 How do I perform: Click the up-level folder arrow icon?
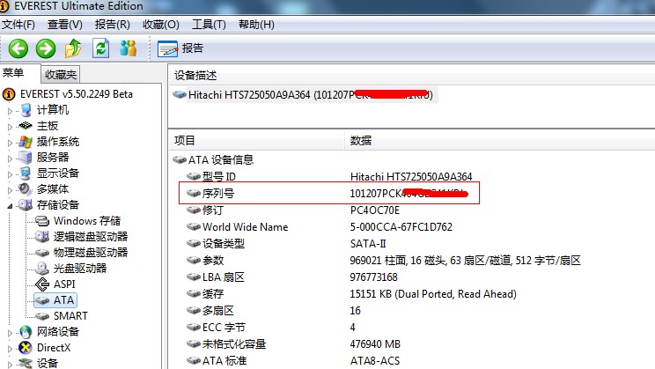(x=73, y=48)
